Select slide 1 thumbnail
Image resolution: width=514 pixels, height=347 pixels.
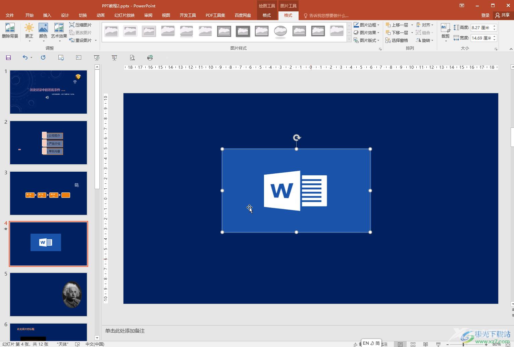[x=48, y=92]
